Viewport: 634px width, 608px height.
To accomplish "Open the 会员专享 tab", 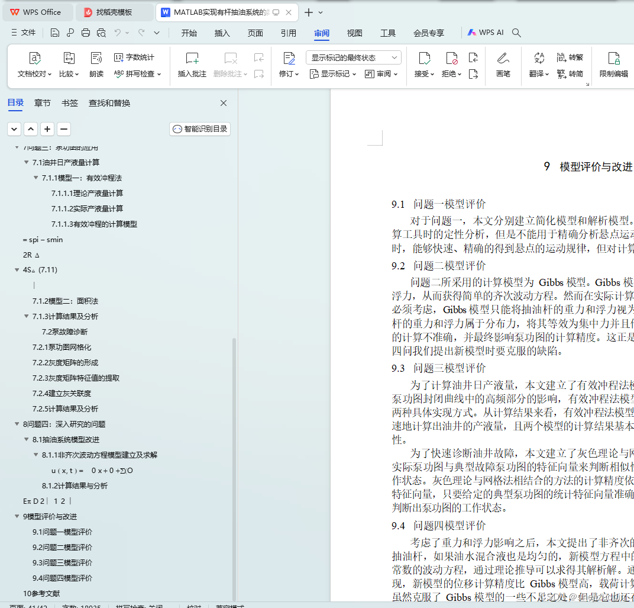I will 429,33.
